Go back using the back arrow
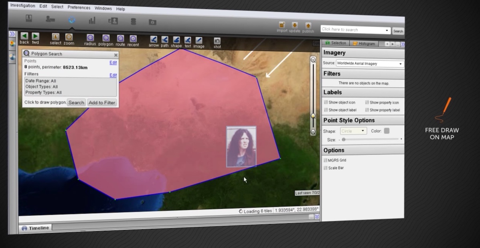 24,36
